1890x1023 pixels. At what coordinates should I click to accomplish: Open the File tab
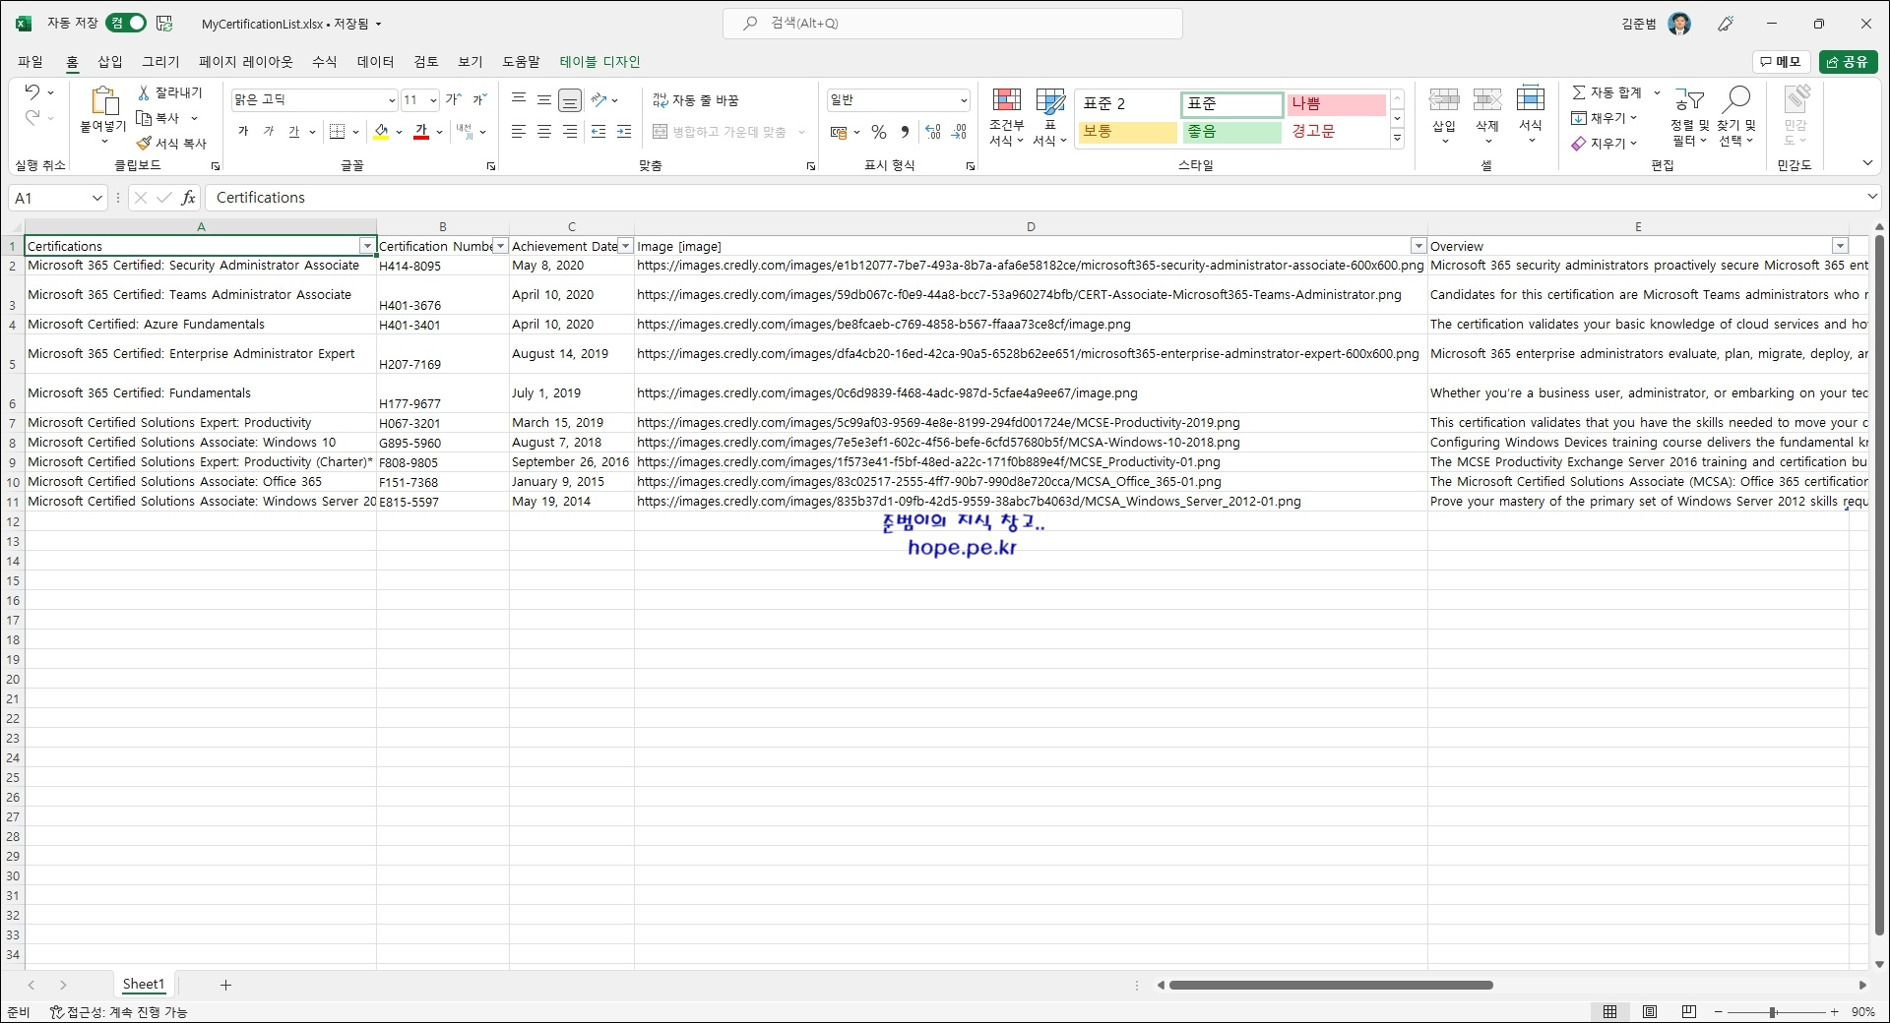pos(31,61)
